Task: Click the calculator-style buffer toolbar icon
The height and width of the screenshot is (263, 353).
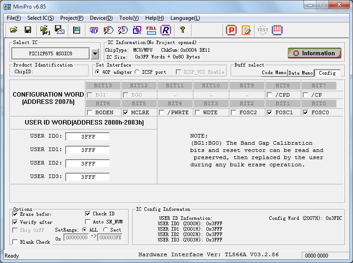Action: pos(76,30)
